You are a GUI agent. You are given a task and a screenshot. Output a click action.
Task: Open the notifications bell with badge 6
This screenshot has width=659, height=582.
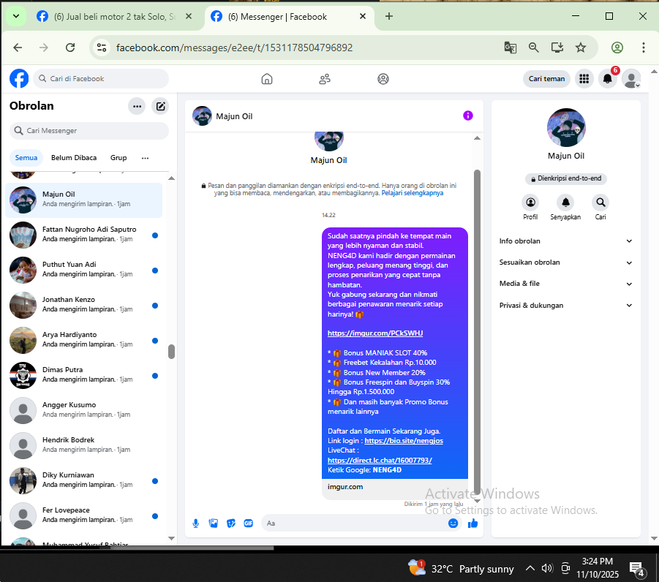(x=607, y=78)
